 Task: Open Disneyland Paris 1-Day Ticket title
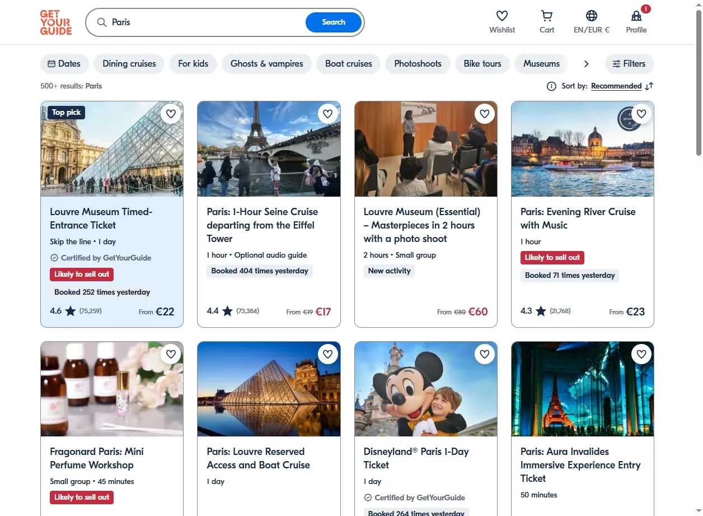(x=416, y=458)
